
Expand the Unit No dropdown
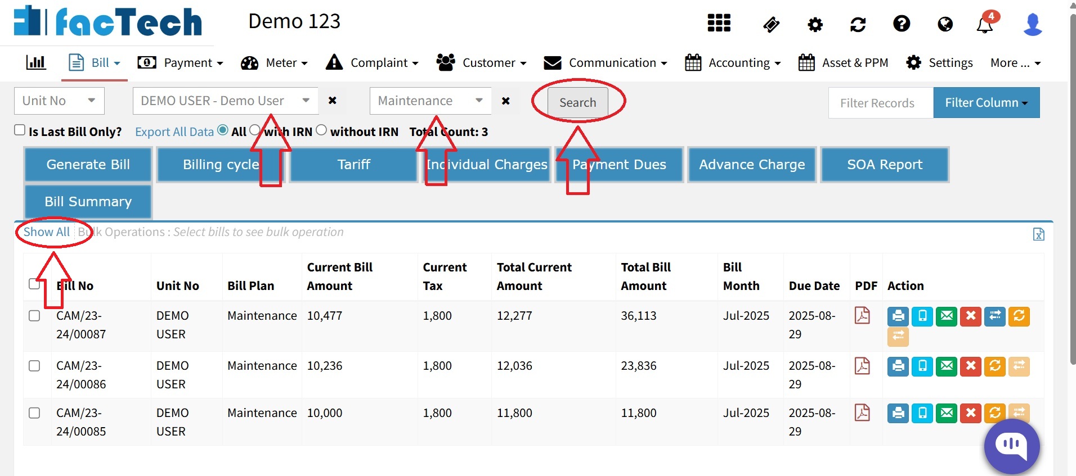point(59,101)
